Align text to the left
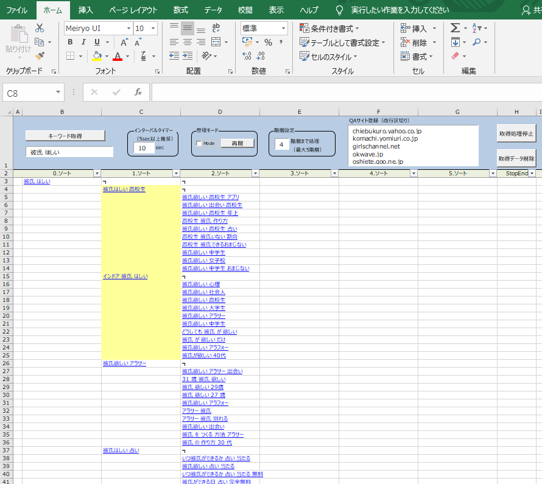542x484 pixels. tap(174, 42)
